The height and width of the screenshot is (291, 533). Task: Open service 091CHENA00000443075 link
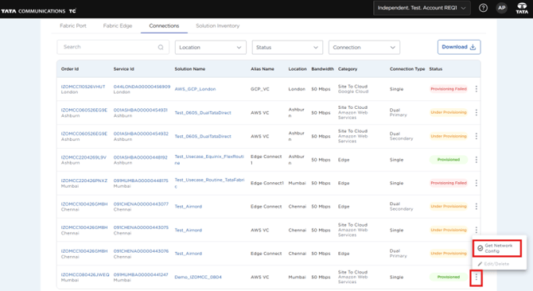[x=141, y=227]
